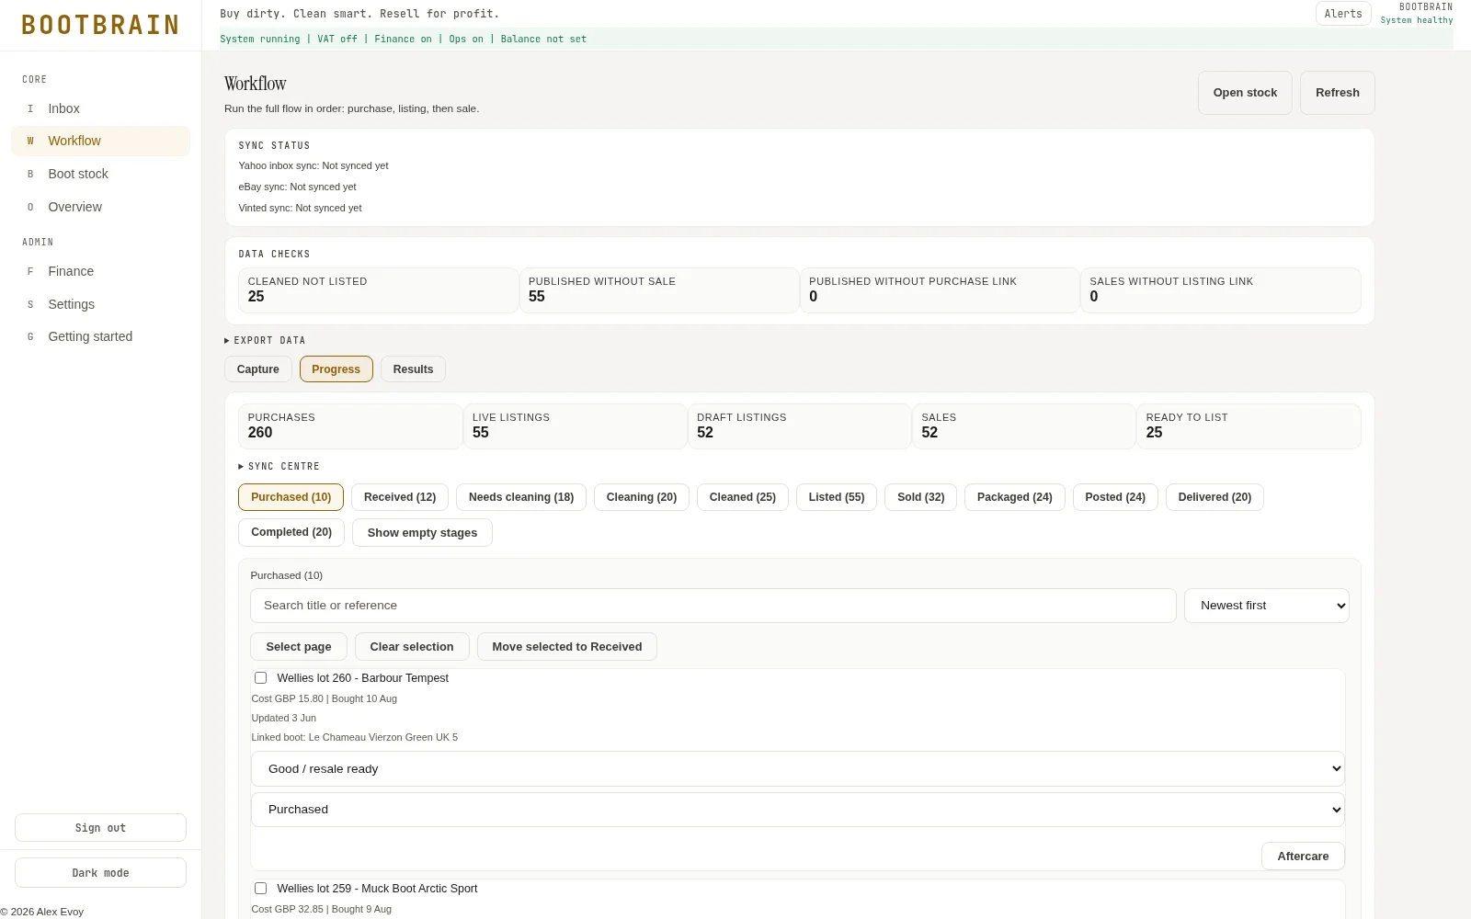View the Sold (32) stage
Screen dimensions: 1471x919
[921, 497]
